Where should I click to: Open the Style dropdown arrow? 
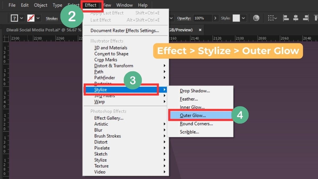pos(243,18)
